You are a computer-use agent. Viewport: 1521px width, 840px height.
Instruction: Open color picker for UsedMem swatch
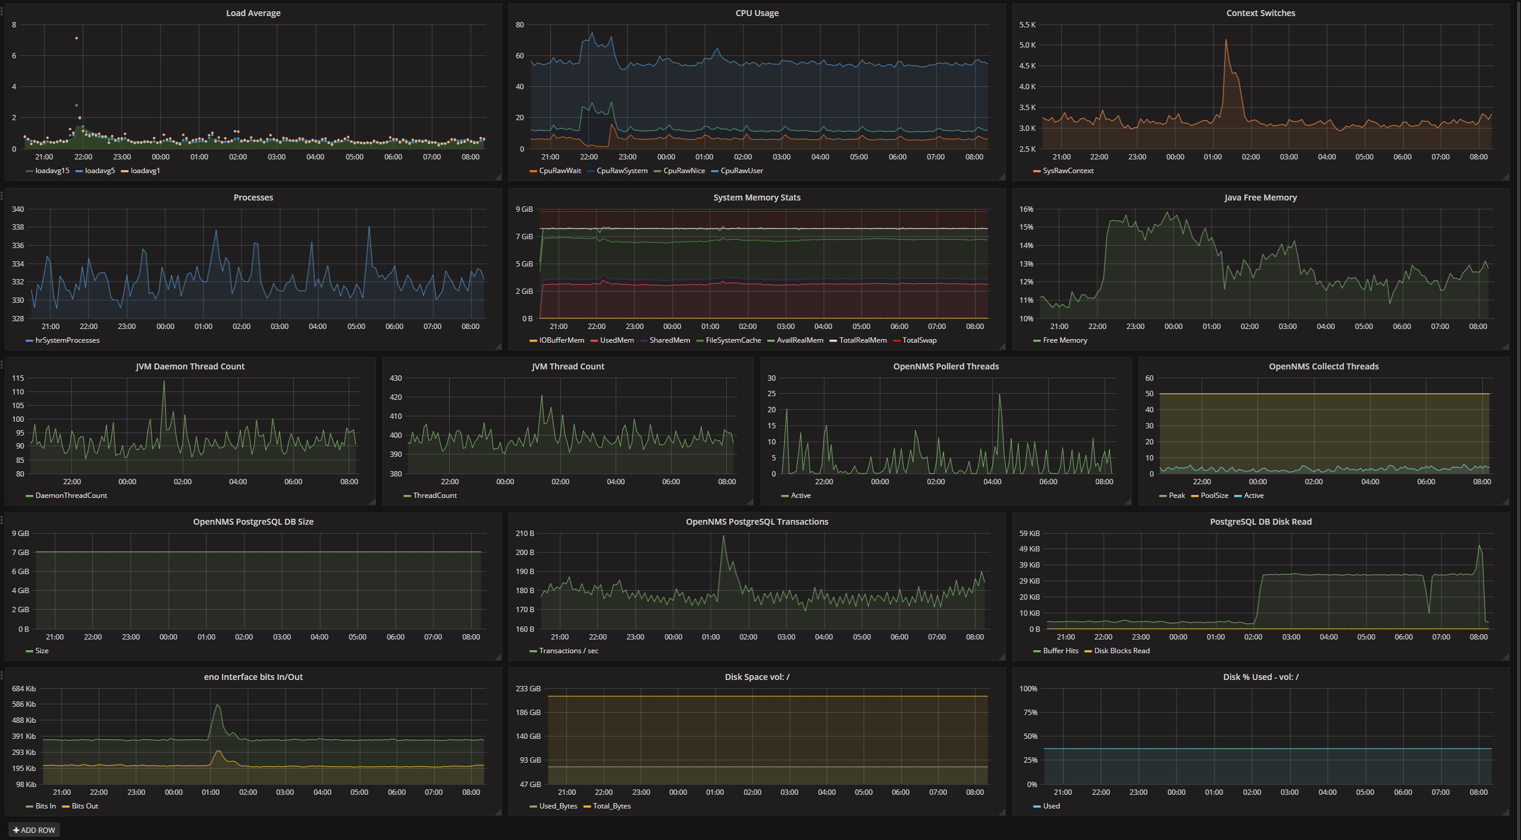click(x=594, y=341)
